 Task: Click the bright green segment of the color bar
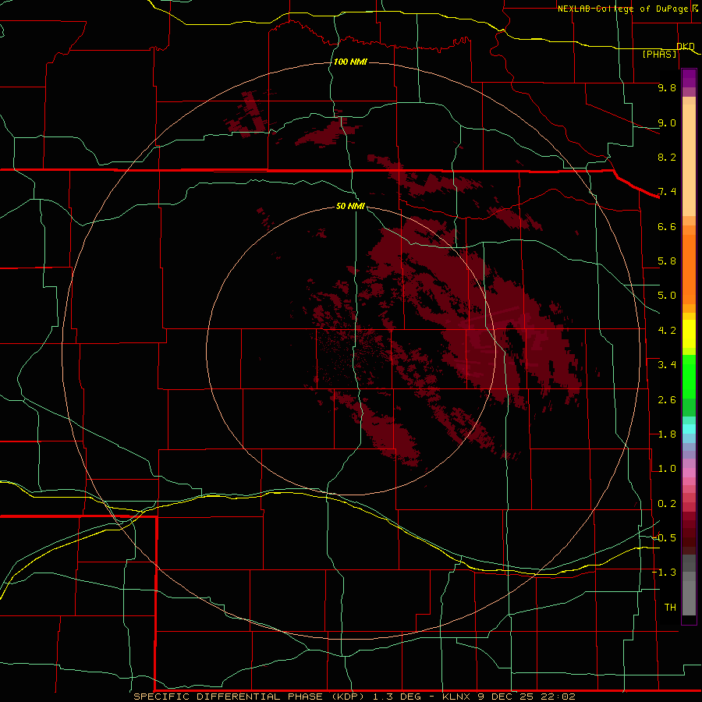click(689, 378)
